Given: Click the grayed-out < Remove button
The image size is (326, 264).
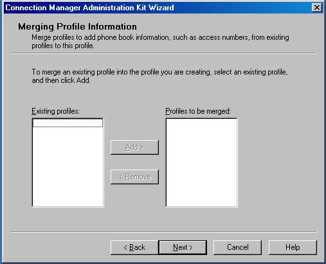Looking at the screenshot, I should click(x=134, y=177).
